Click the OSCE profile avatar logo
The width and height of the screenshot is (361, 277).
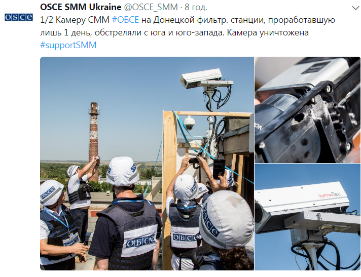(x=19, y=17)
